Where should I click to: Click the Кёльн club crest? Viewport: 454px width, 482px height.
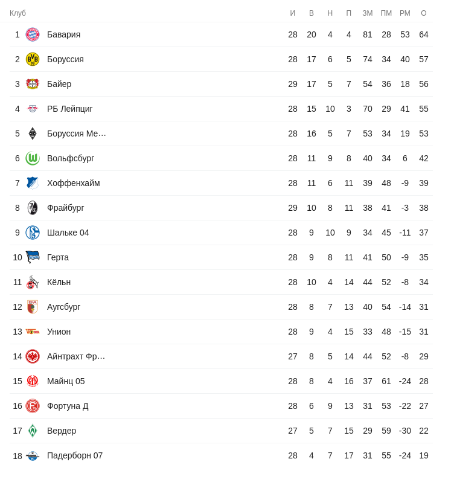point(33,282)
